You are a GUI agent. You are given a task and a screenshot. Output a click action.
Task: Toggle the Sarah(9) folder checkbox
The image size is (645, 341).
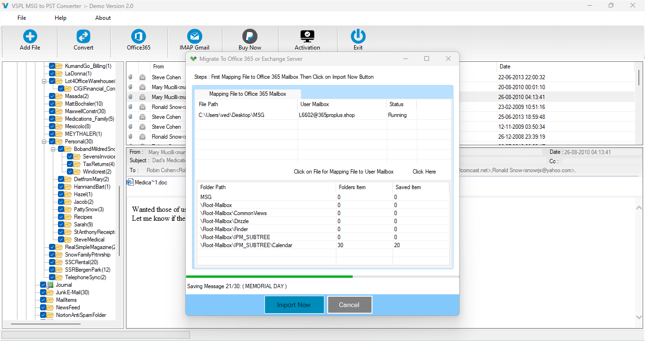pos(61,225)
